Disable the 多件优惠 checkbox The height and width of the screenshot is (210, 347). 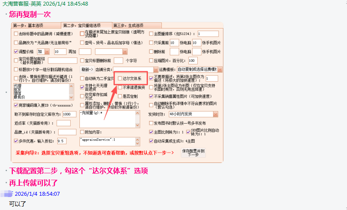(x=16, y=141)
